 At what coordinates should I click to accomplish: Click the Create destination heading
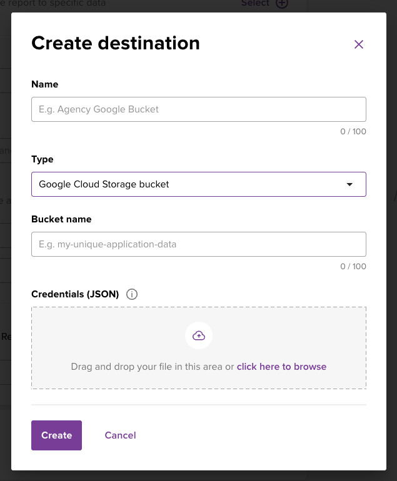(116, 43)
